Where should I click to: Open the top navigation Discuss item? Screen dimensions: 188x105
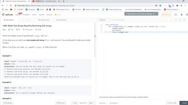49,15
